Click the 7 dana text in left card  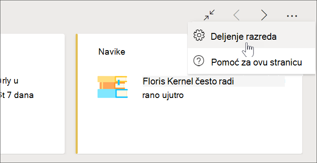pyautogui.click(x=20, y=95)
